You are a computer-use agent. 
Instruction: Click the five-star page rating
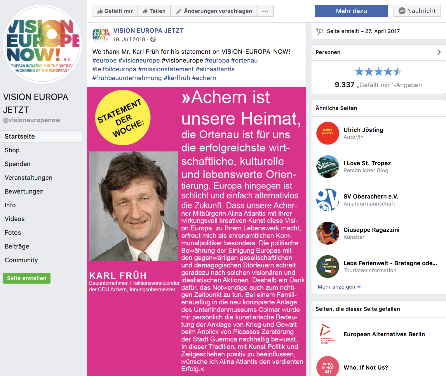(x=378, y=72)
